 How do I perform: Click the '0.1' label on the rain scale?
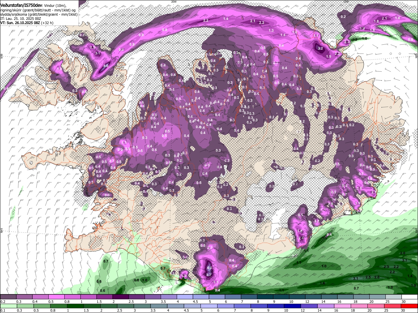[x=3, y=311]
